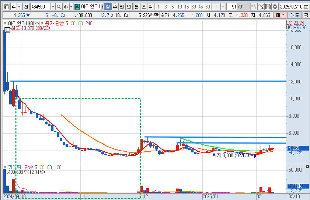Click the 최고 18,370 (09/23) annotation
The height and width of the screenshot is (200, 310).
[30, 28]
